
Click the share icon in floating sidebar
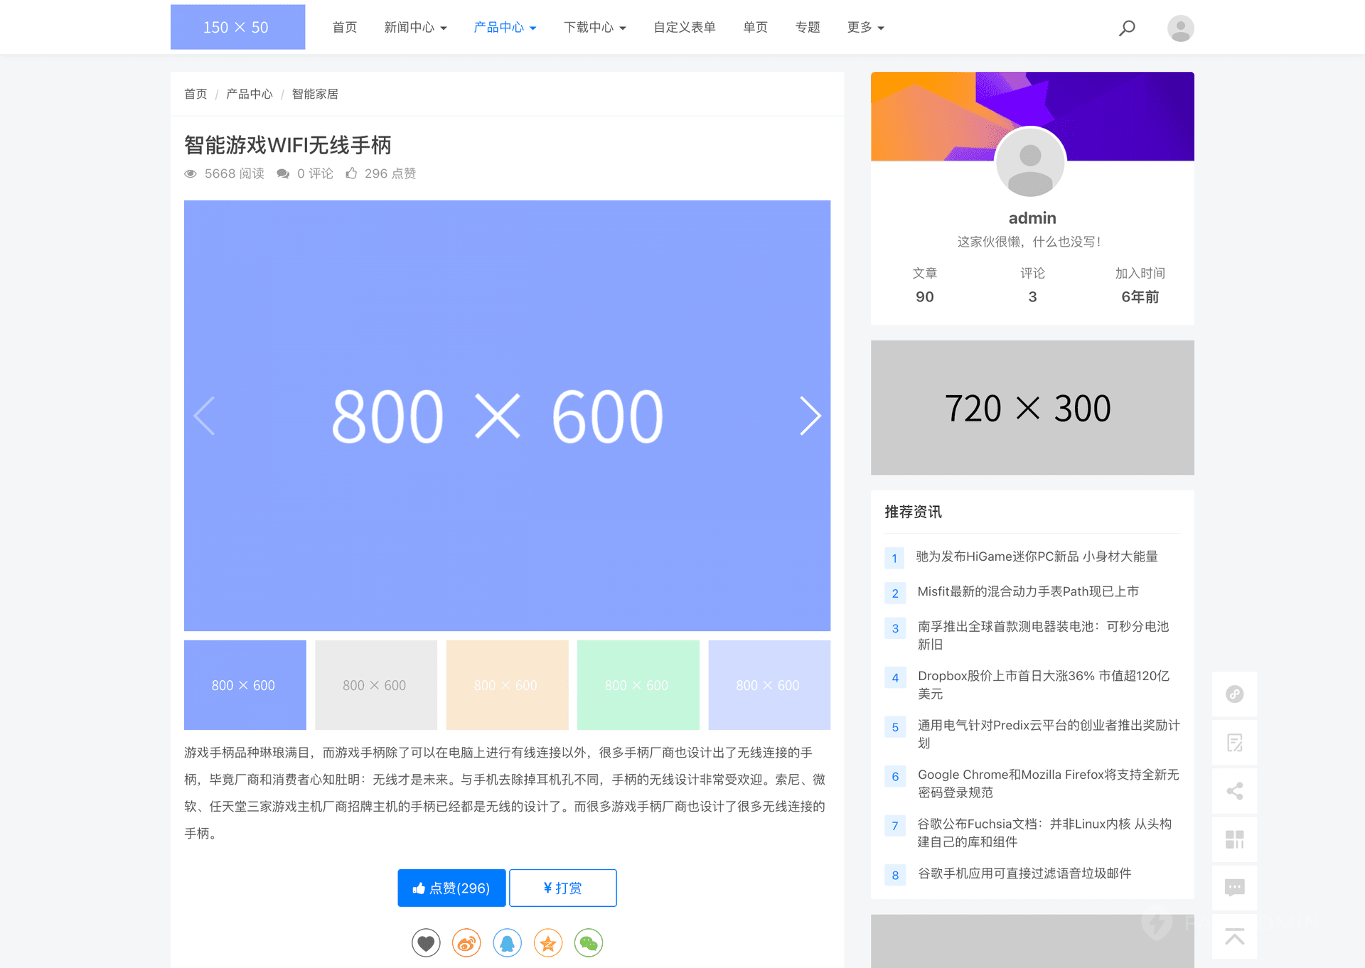[x=1234, y=791]
